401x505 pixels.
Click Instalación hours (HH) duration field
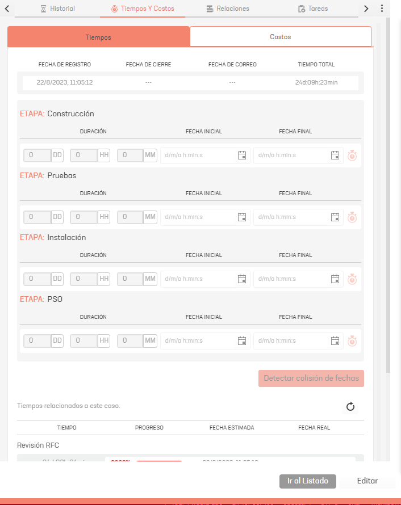tap(84, 279)
